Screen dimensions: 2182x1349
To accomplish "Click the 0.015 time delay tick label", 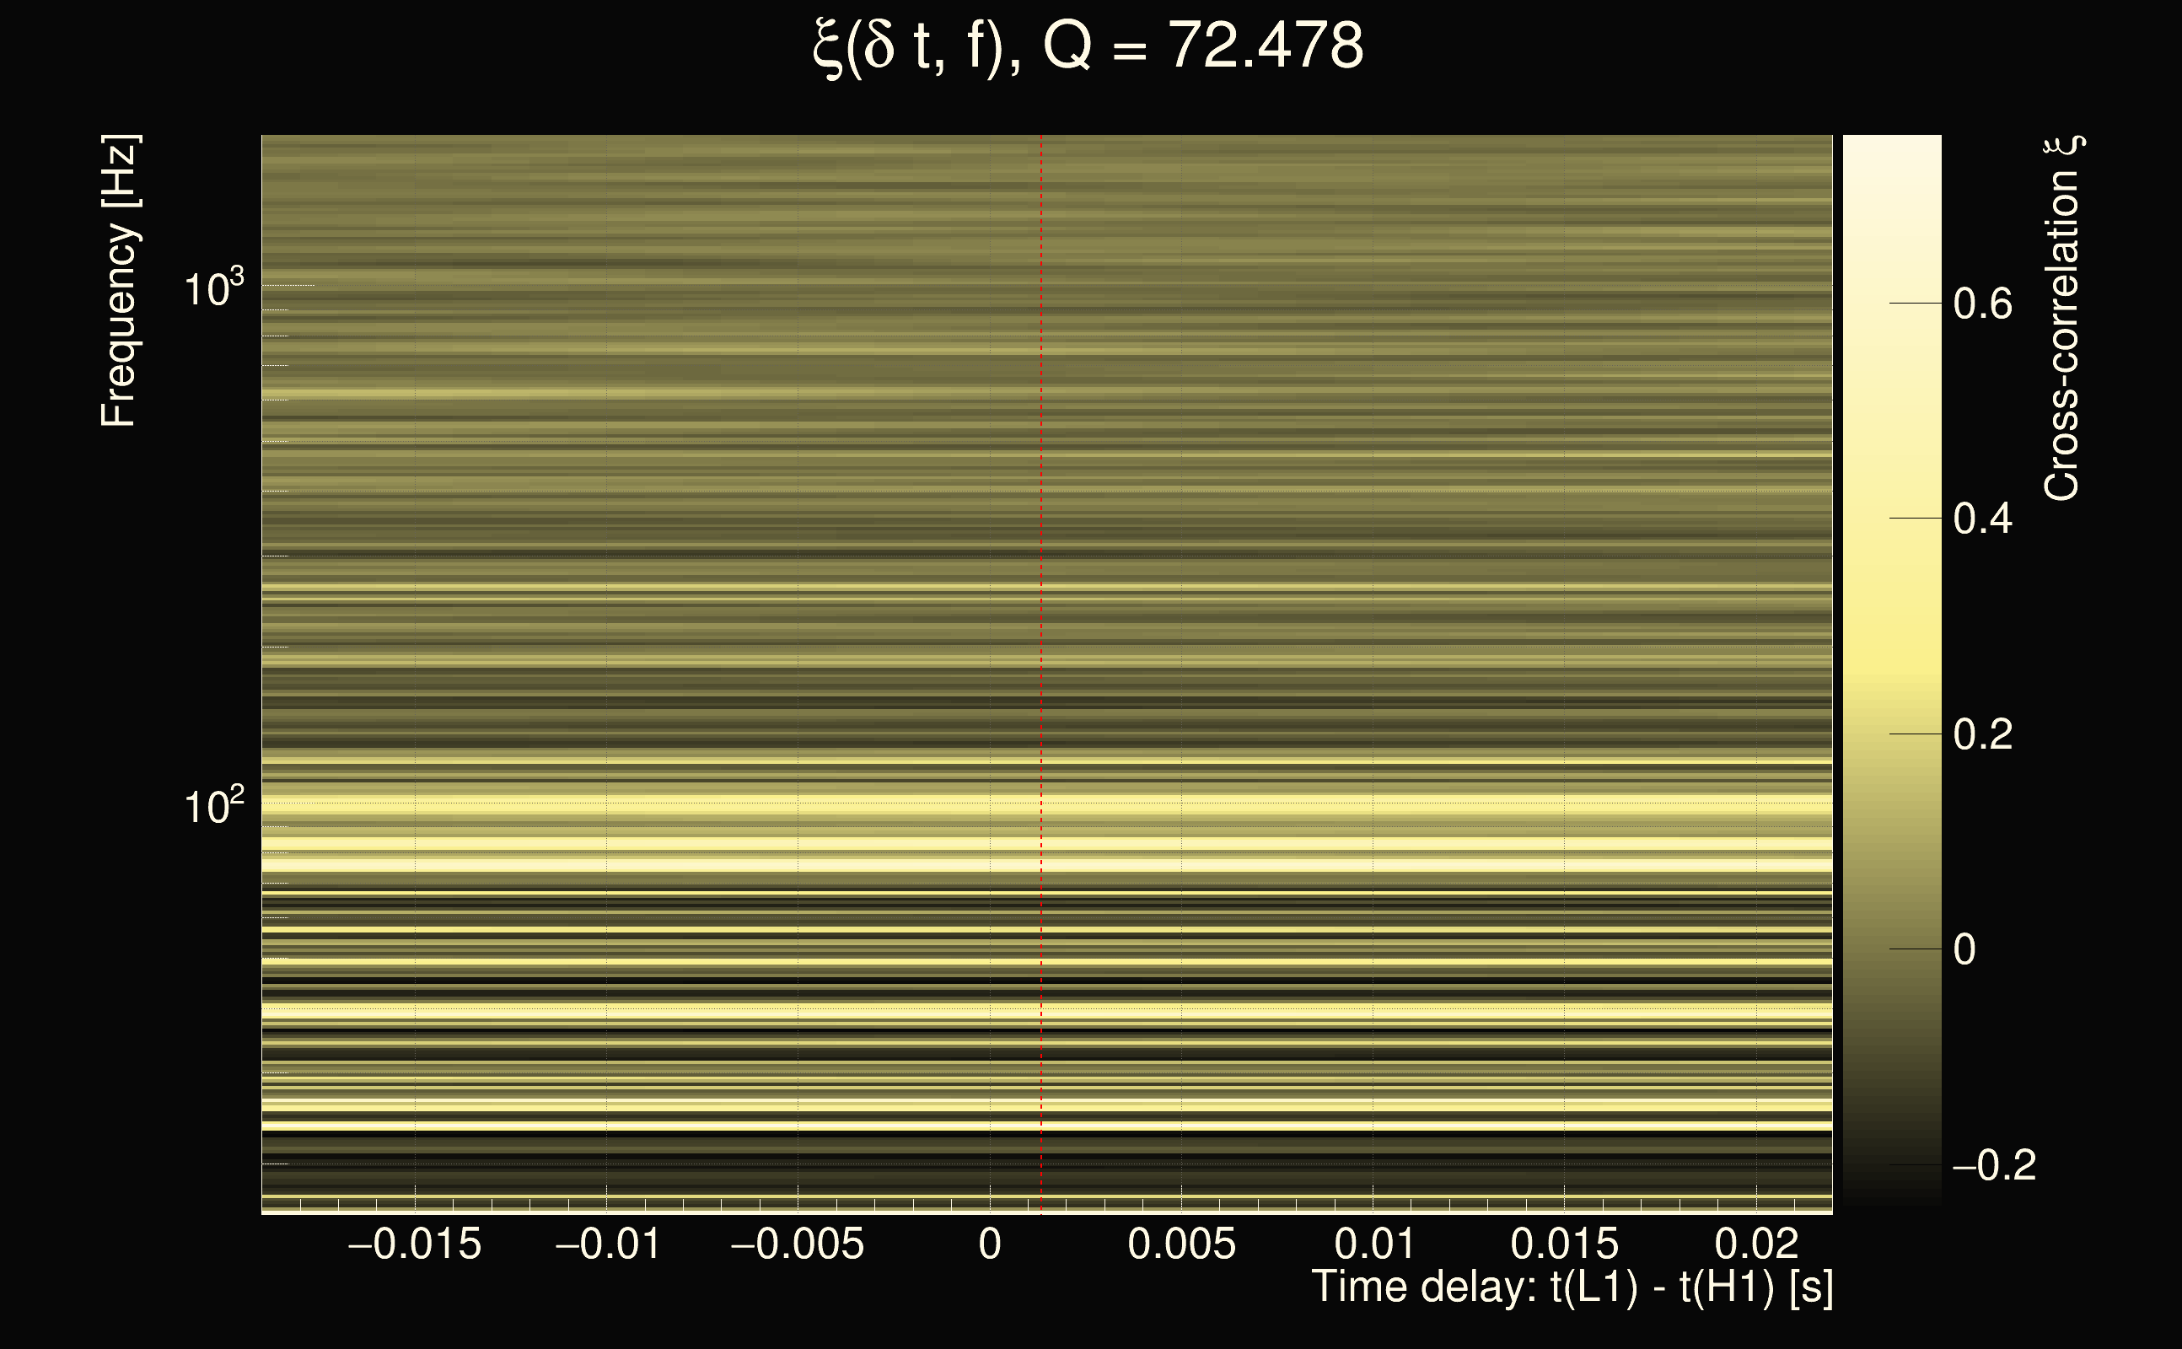I will (x=1564, y=1244).
